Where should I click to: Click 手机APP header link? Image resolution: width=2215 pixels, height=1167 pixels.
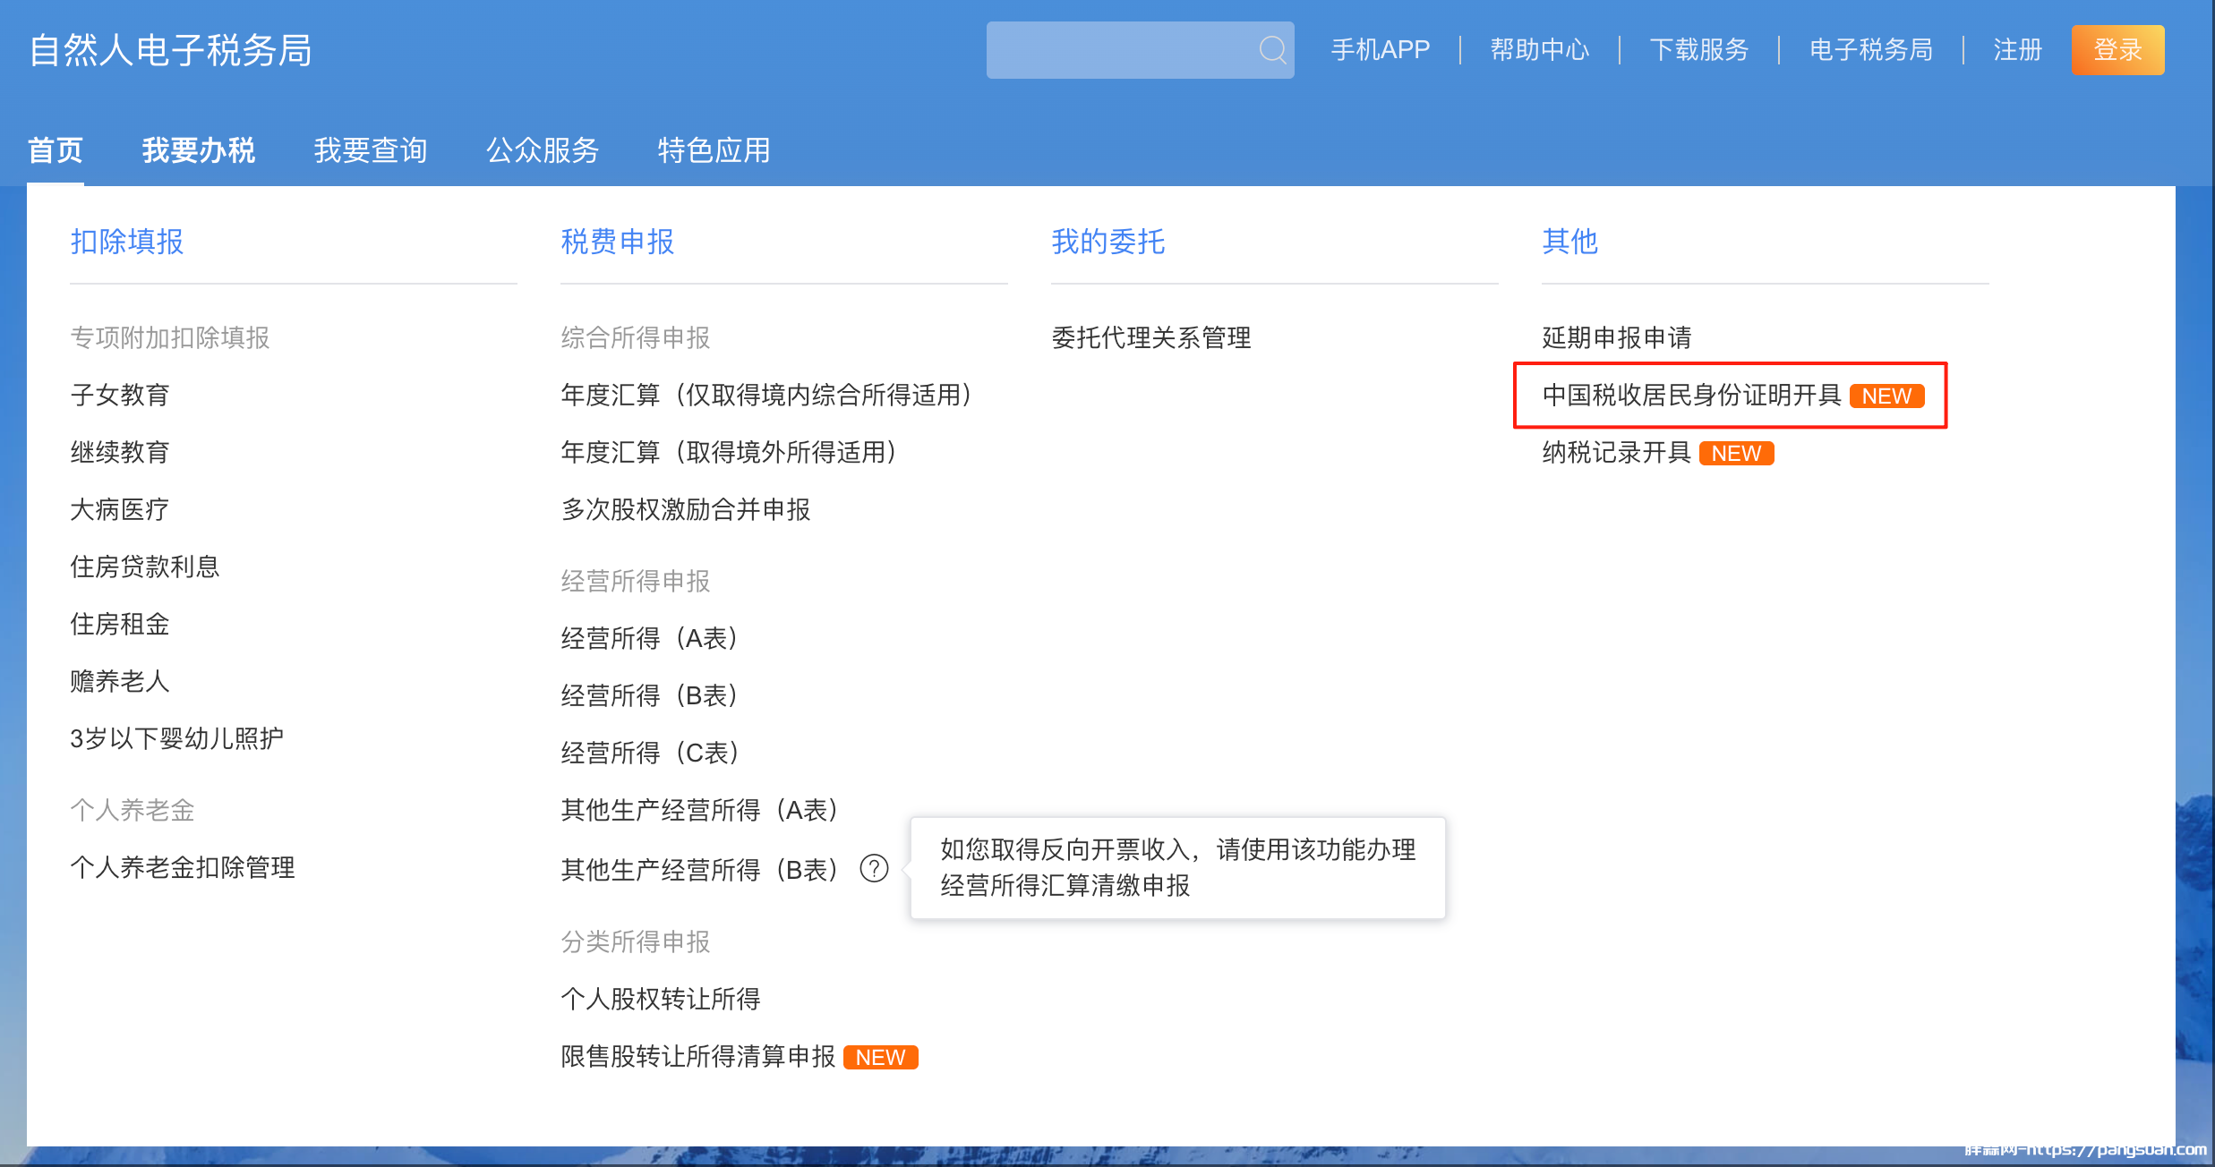click(1380, 50)
